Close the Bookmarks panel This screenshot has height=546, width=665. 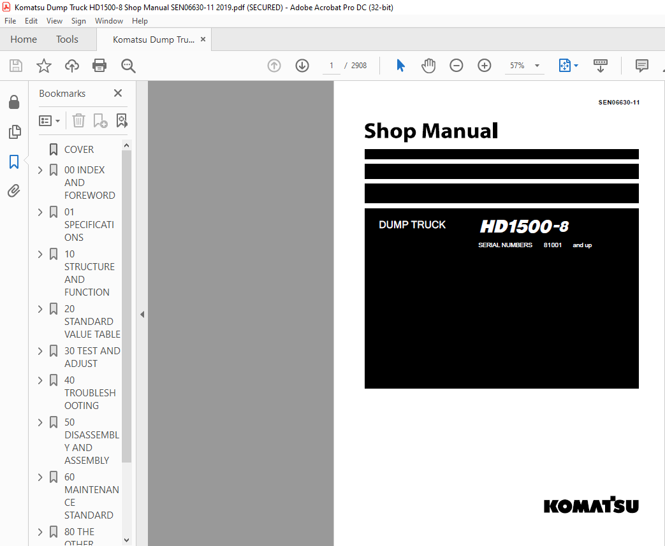pyautogui.click(x=118, y=93)
